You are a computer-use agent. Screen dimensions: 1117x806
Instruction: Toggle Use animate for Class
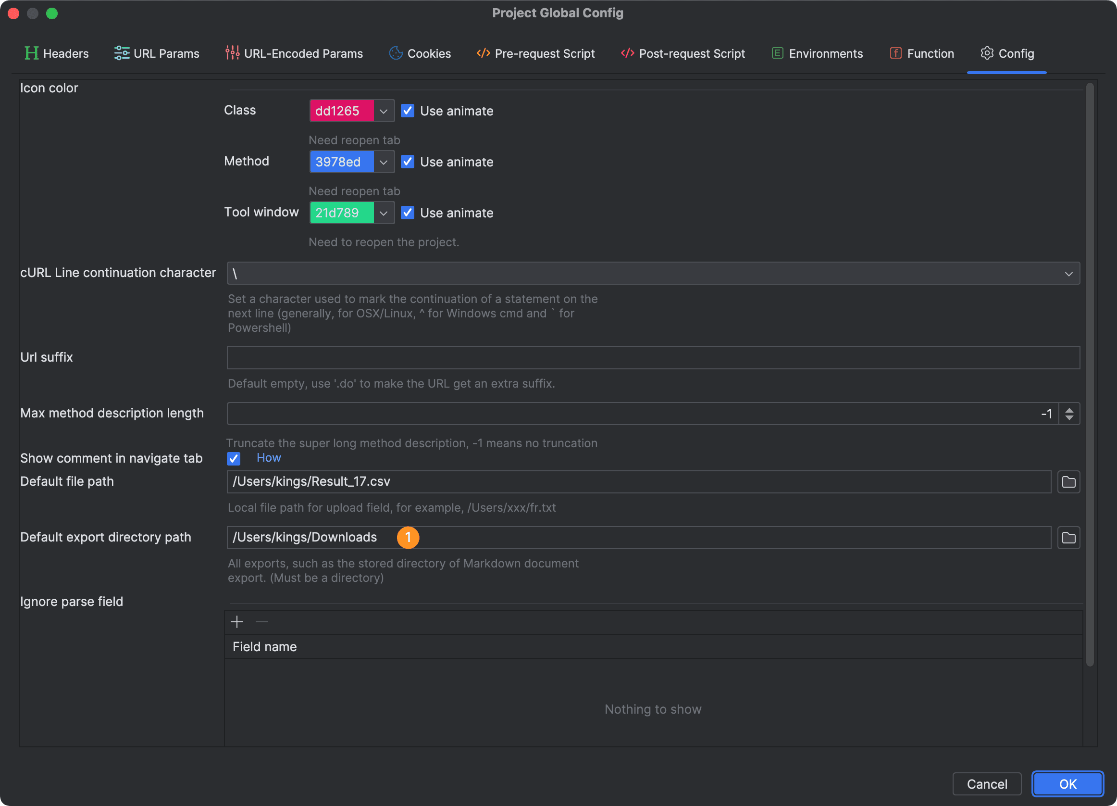(407, 111)
